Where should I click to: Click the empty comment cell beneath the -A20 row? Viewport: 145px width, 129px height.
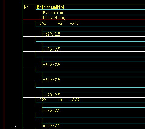(94, 105)
